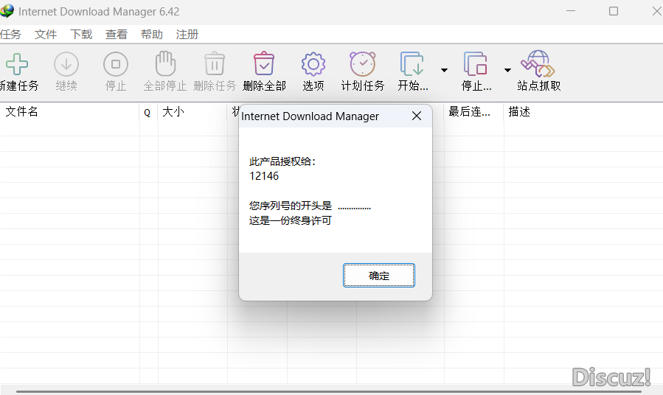Viewport: 663px width, 395px height.
Task: Open the Scheduler (计划任务) clock icon
Action: [363, 65]
